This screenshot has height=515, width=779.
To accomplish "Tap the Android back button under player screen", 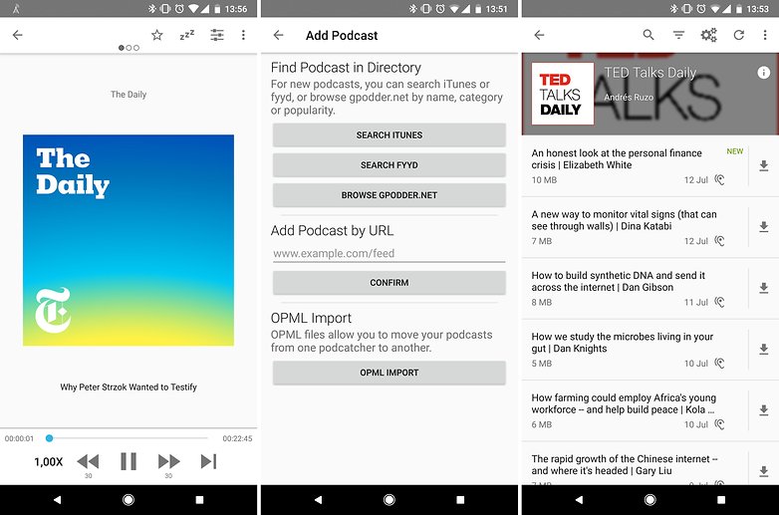I will [x=57, y=500].
